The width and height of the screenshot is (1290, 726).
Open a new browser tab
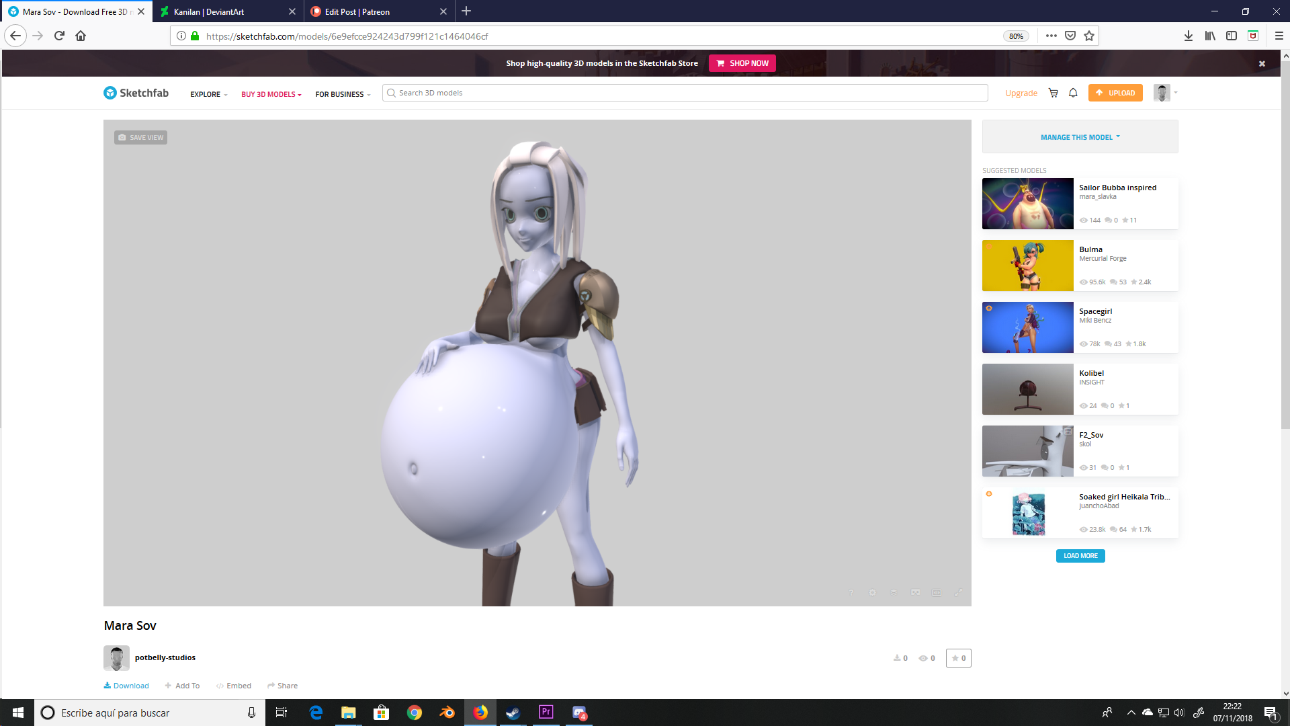[x=466, y=11]
